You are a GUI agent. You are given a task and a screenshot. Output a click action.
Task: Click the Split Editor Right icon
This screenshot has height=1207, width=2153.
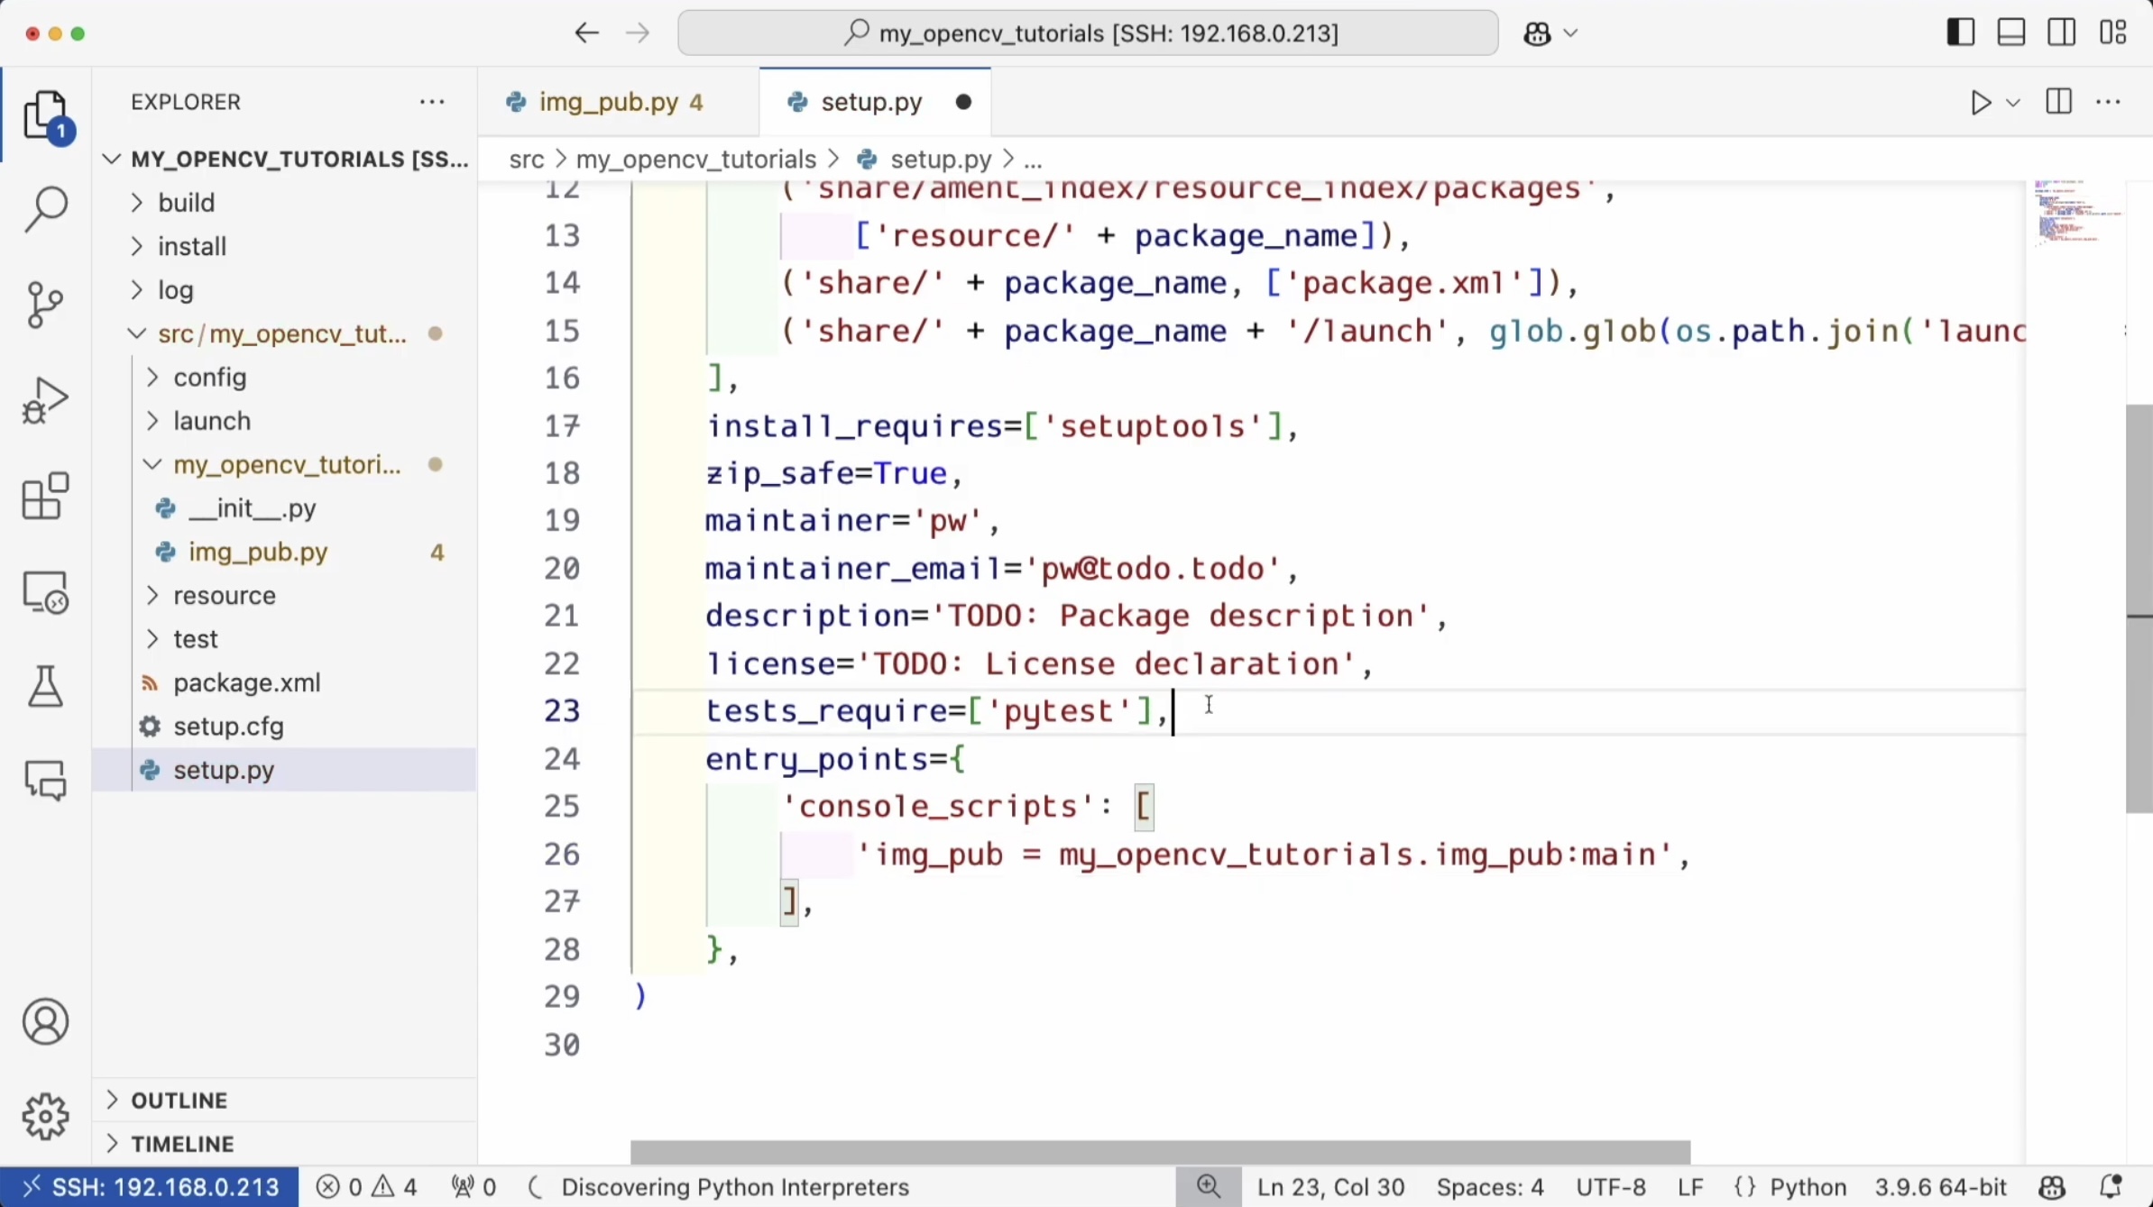pos(2058,103)
